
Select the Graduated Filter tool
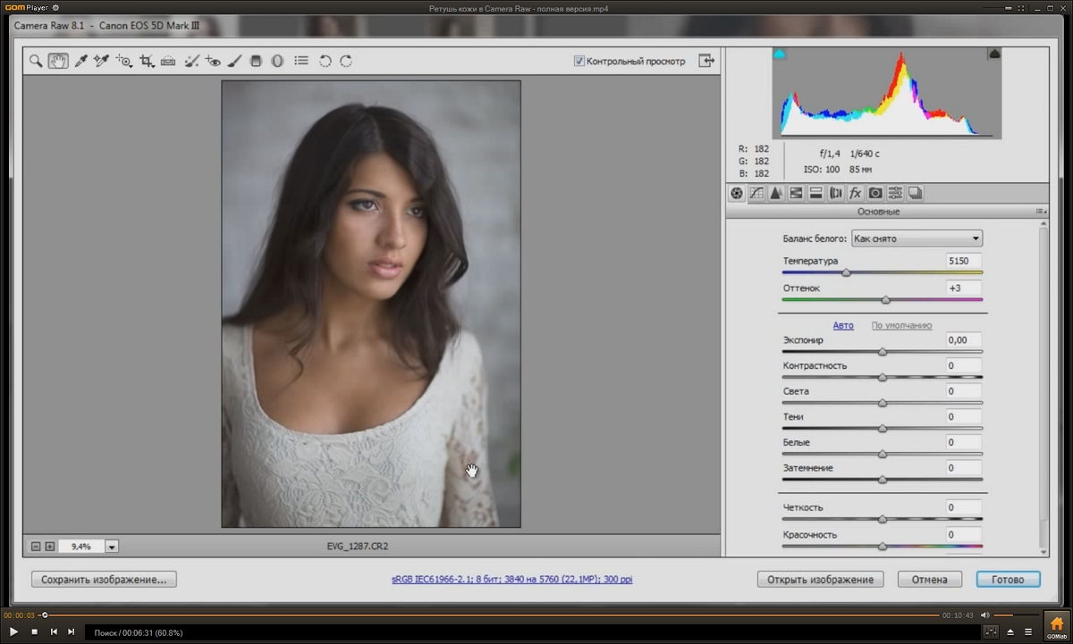(x=256, y=62)
